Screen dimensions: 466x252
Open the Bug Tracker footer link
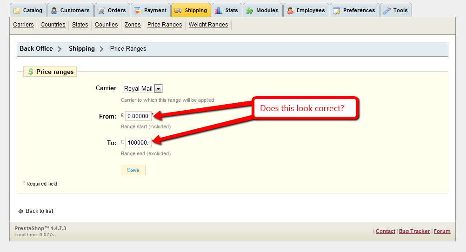[414, 231]
